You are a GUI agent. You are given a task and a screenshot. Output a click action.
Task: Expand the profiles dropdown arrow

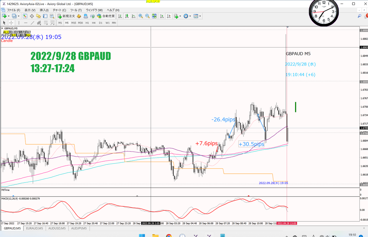tap(19, 16)
